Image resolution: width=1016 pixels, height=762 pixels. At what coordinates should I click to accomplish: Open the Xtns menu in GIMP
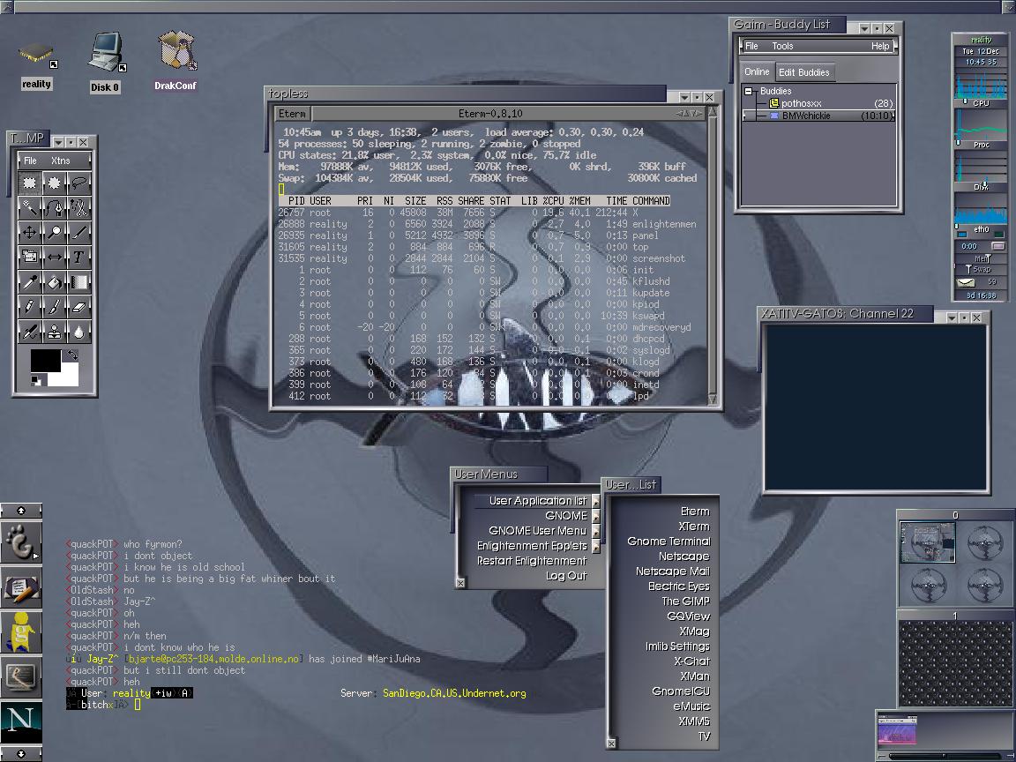point(60,161)
